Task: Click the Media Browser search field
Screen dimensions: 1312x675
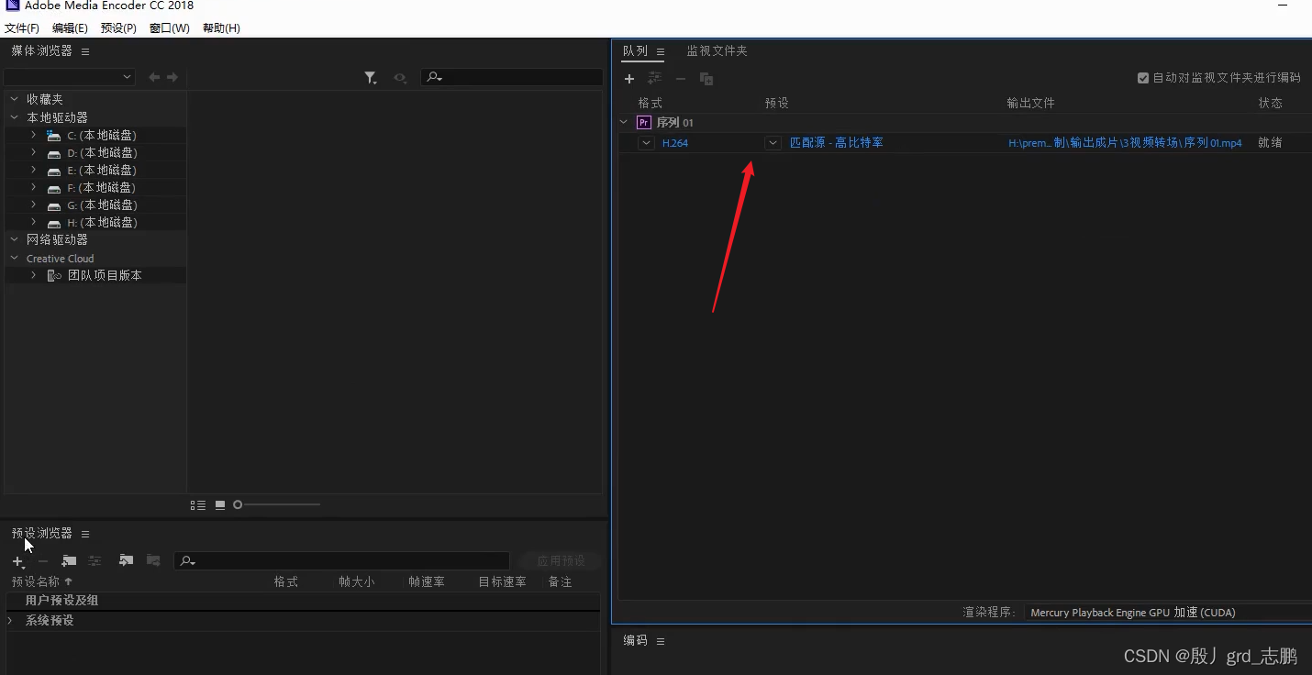Action: (511, 78)
